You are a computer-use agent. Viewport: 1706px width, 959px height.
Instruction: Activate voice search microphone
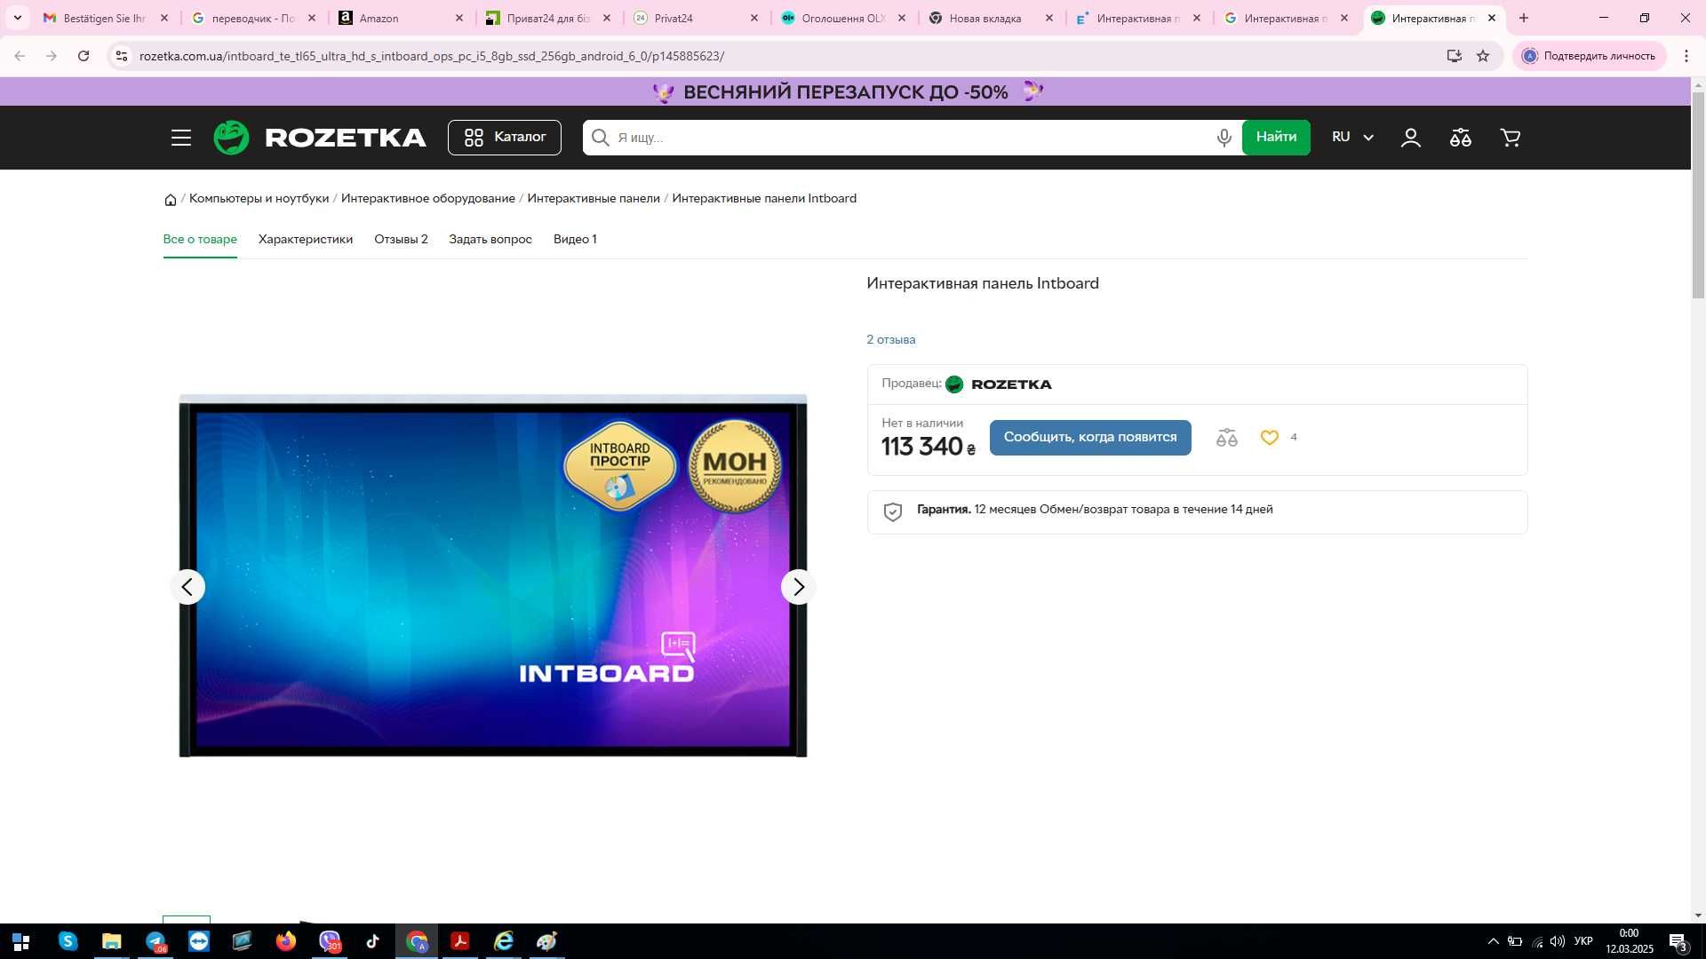pyautogui.click(x=1224, y=138)
